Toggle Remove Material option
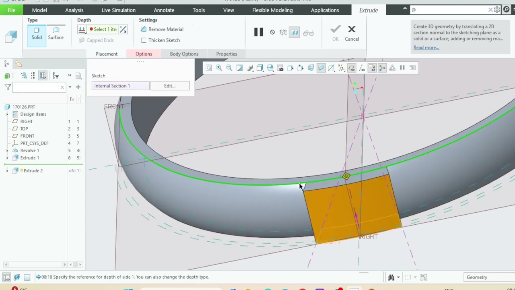The width and height of the screenshot is (515, 290). pyautogui.click(x=162, y=29)
